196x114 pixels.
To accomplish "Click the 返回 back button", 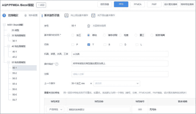I will pos(41,5).
